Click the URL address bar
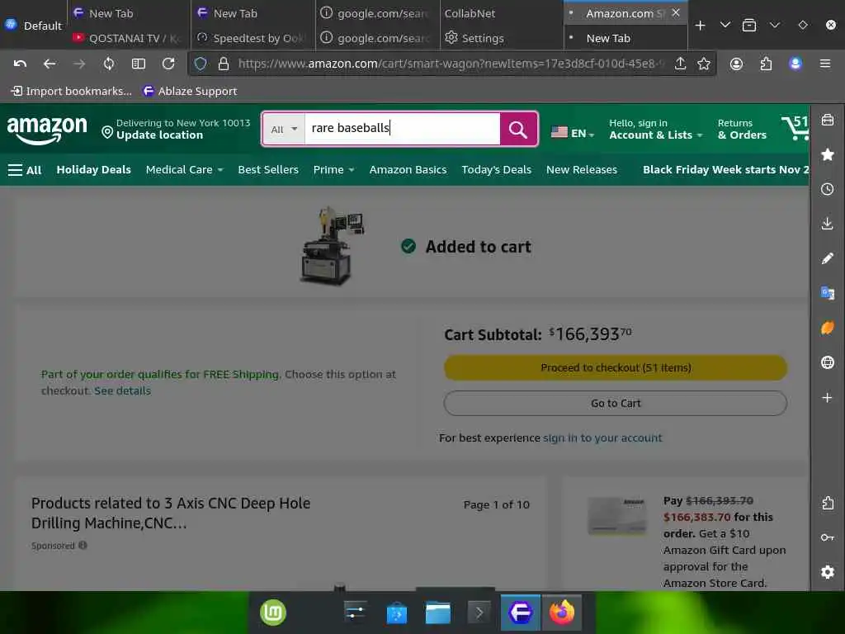The image size is (845, 634). click(x=451, y=64)
